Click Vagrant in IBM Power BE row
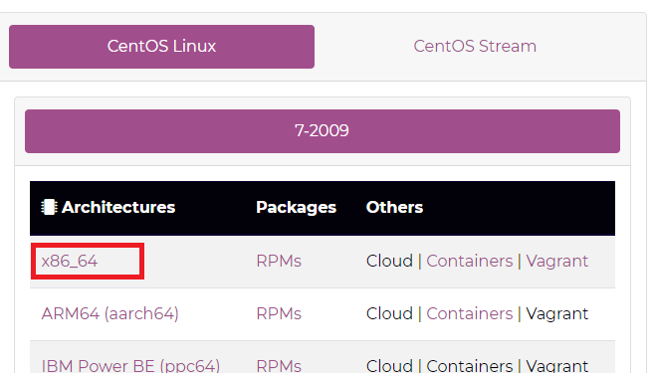Viewport: 654px width, 373px height. point(556,366)
